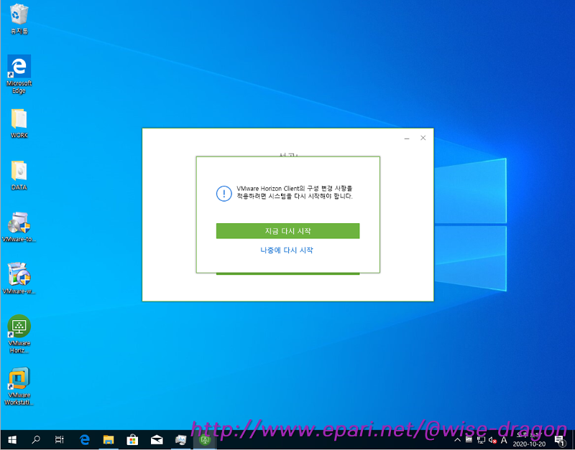
Task: Select the VMware-tools installer icon
Action: tap(19, 227)
